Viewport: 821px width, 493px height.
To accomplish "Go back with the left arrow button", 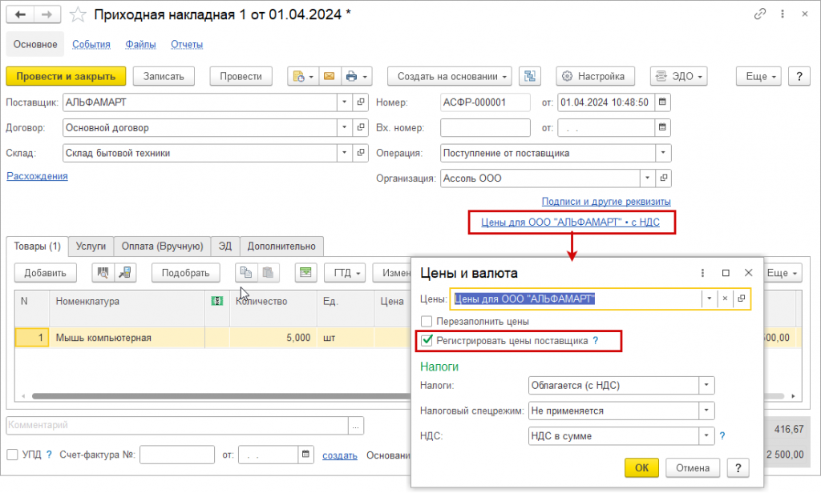I will [20, 14].
